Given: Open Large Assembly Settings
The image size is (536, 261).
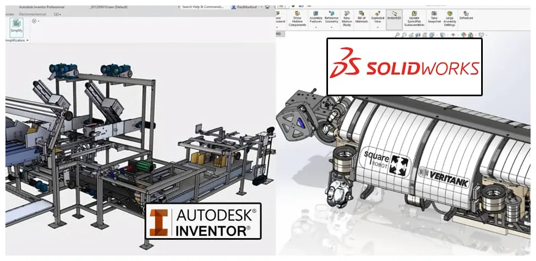Looking at the screenshot, I should (450, 20).
